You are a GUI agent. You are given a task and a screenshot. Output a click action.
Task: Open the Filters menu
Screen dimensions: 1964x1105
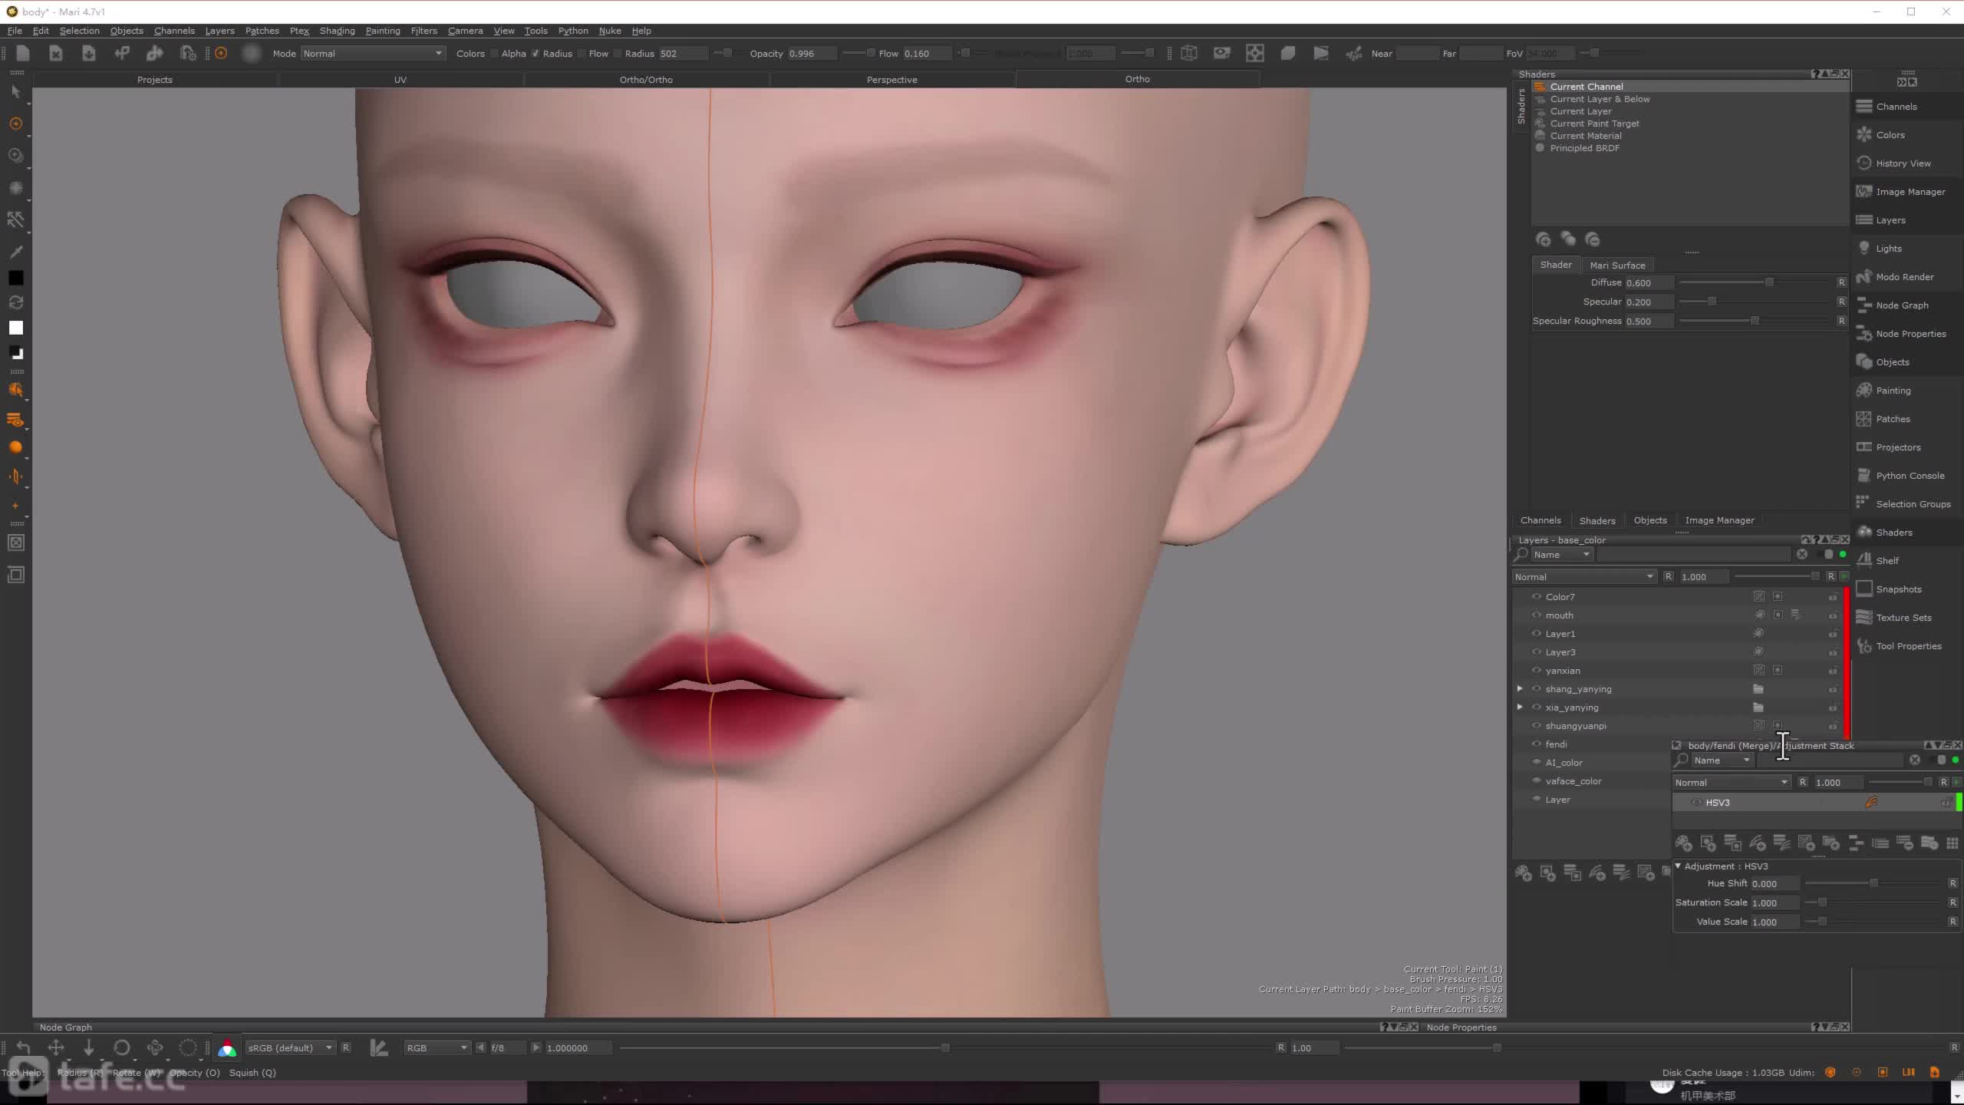pos(423,31)
